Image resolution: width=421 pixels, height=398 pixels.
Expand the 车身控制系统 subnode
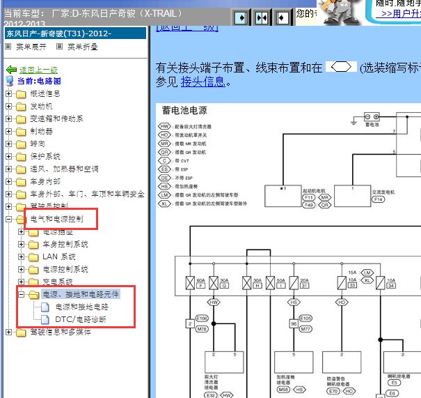click(21, 245)
